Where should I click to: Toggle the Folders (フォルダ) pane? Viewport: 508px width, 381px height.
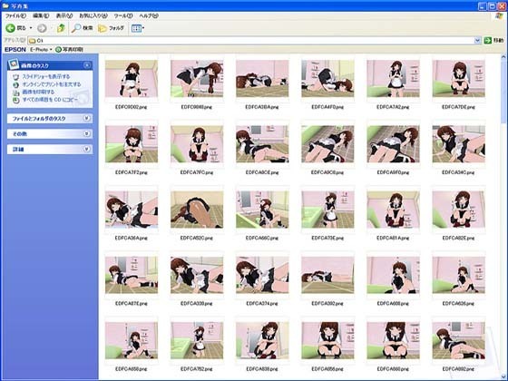pyautogui.click(x=111, y=28)
